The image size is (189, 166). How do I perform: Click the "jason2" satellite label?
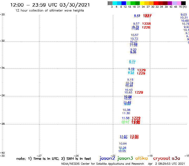click(107, 158)
